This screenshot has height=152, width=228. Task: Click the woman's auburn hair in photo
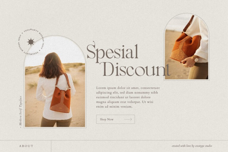tap(52, 65)
